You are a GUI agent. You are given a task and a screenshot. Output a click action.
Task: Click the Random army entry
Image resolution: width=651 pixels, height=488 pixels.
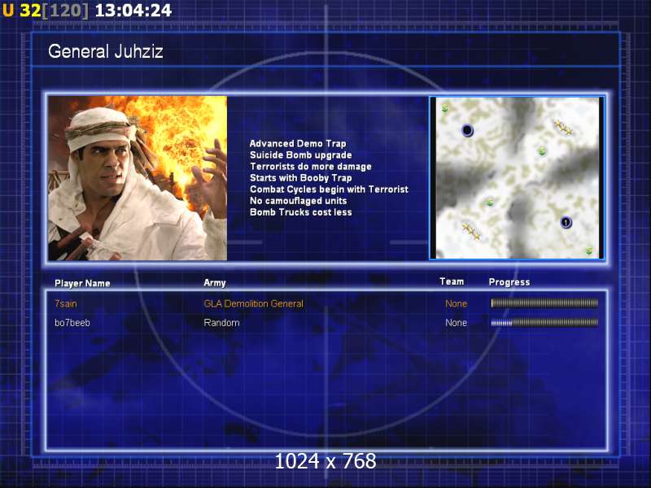coord(221,323)
